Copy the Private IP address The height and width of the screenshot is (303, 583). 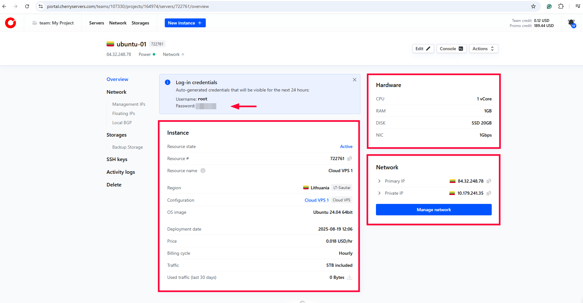point(489,193)
